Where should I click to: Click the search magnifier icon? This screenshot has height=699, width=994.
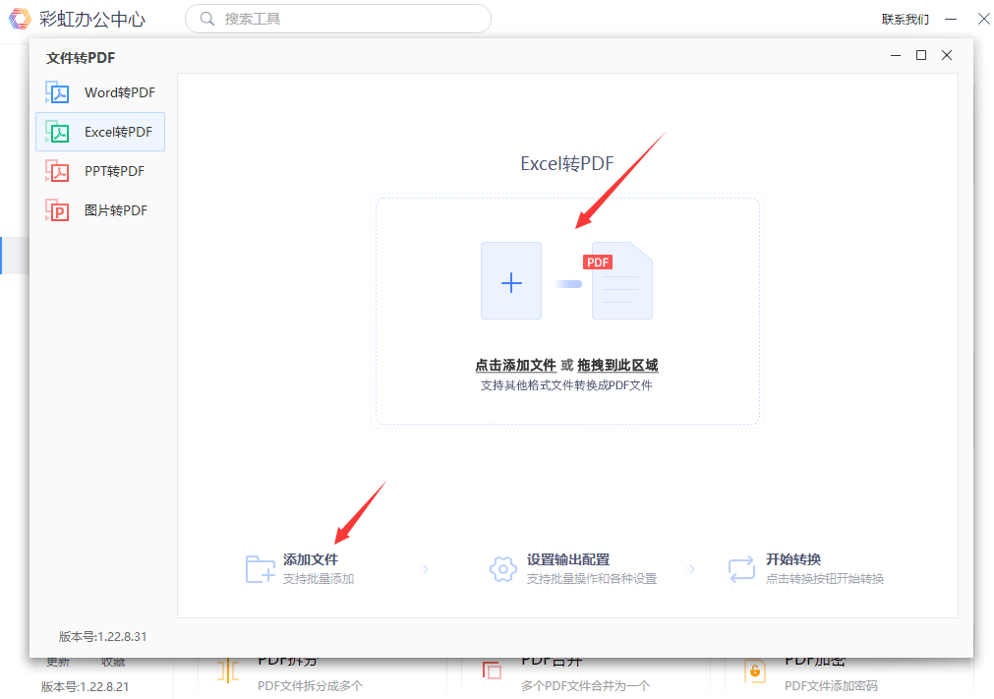coord(207,19)
